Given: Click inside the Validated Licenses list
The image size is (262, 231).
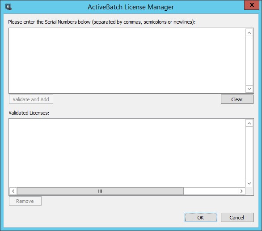Looking at the screenshot, I should 127,153.
